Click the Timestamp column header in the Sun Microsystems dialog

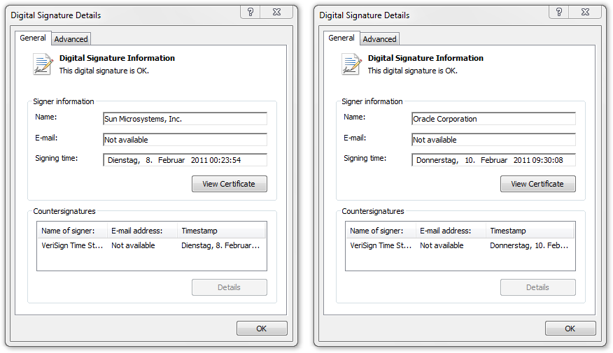(x=221, y=231)
